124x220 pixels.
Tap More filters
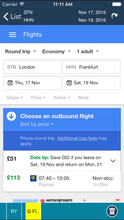(x=83, y=98)
